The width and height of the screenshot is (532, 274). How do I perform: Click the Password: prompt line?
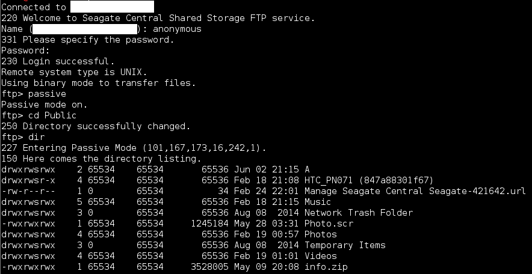coord(25,50)
